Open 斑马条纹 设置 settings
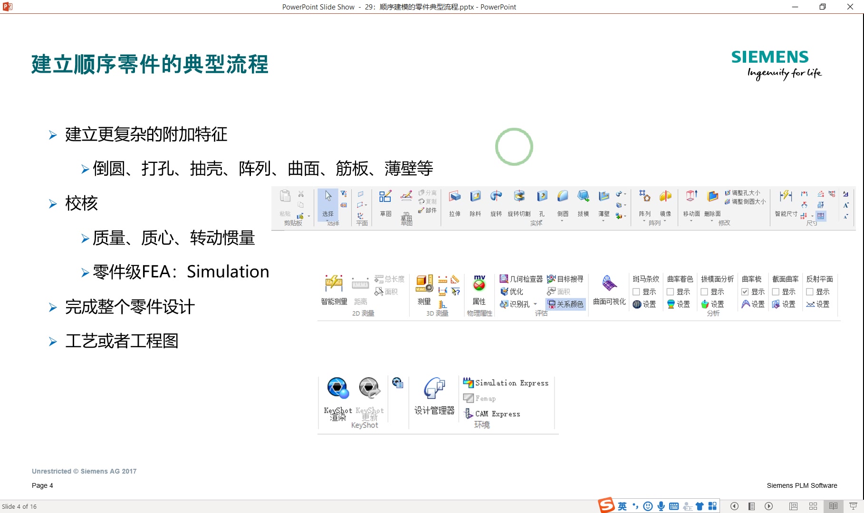The height and width of the screenshot is (513, 864). click(644, 304)
